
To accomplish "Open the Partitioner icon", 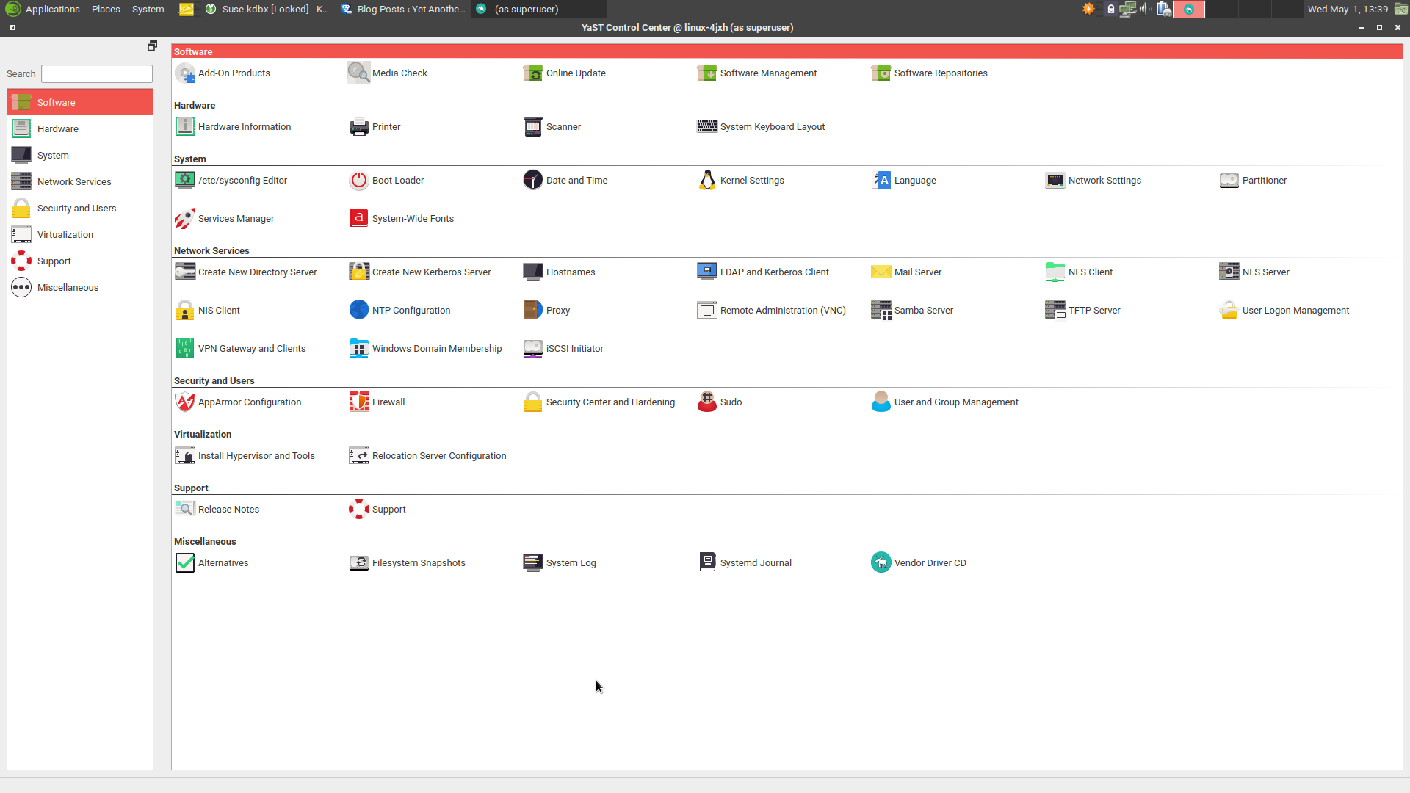I will (1229, 180).
